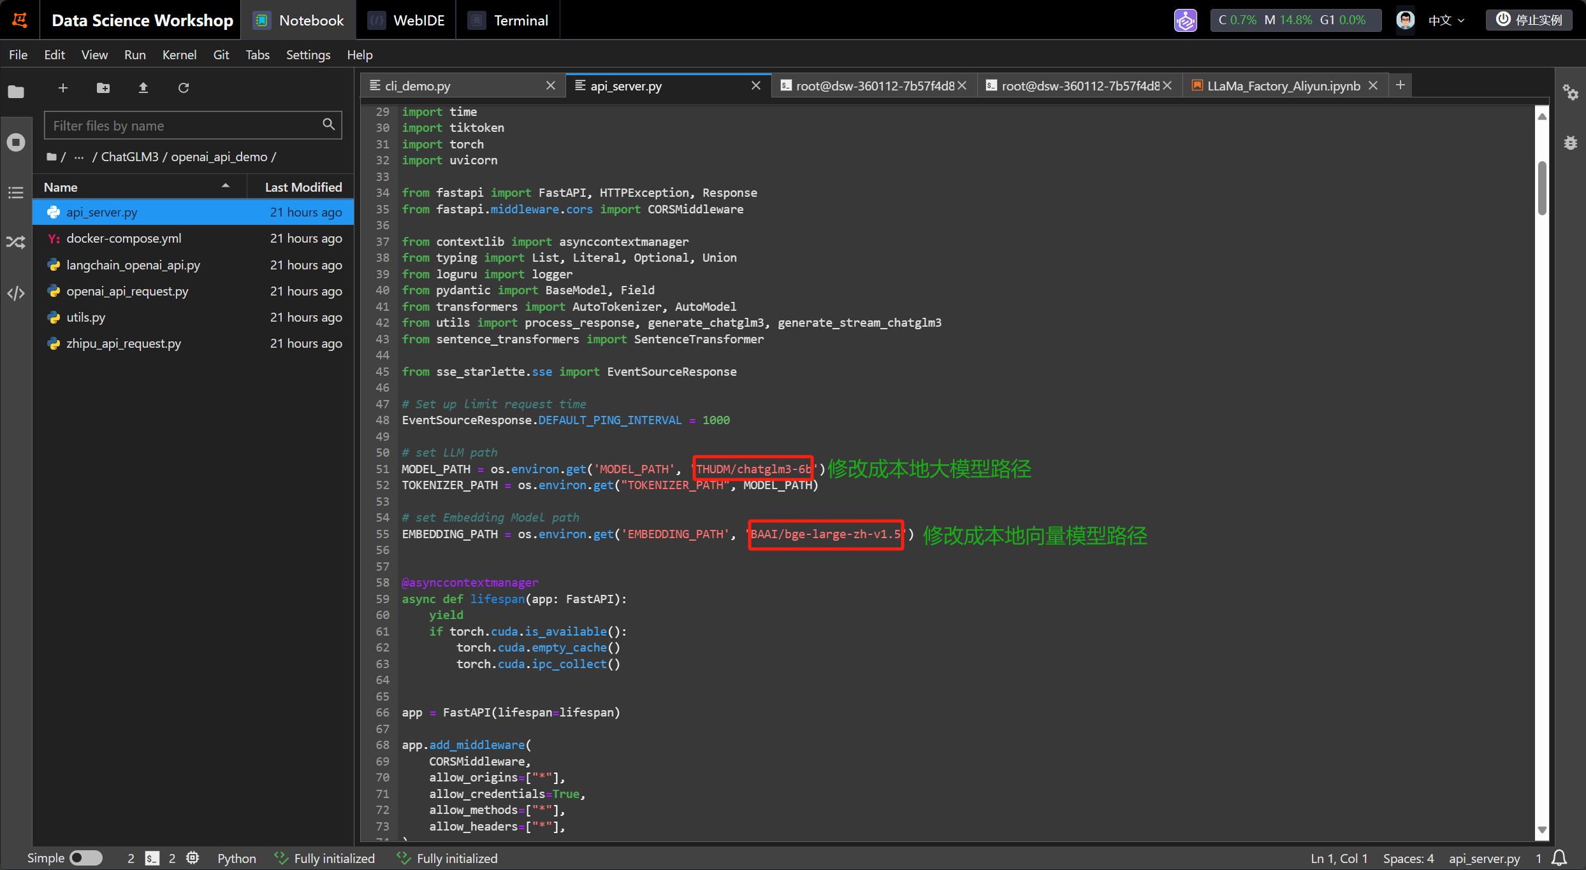Select utils.py in file list

tap(193, 317)
